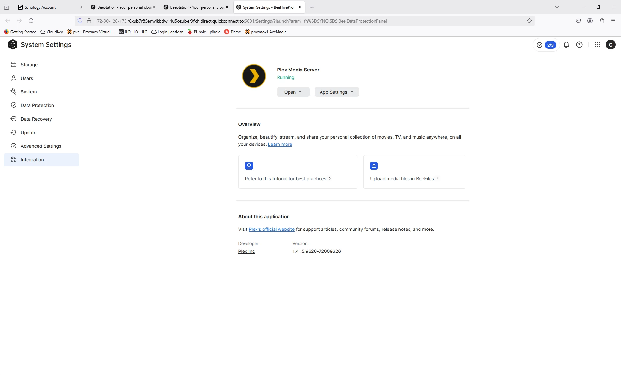Click the Plex Media Server logo
Screen dimensions: 621x375
(x=254, y=76)
